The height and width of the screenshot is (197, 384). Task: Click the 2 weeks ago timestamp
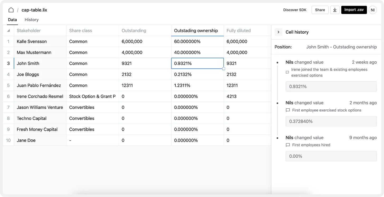[x=364, y=62]
